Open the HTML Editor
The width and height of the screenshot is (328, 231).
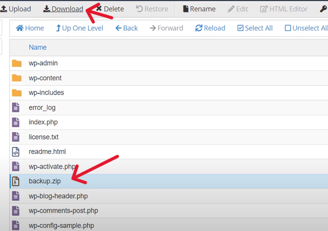tap(284, 9)
